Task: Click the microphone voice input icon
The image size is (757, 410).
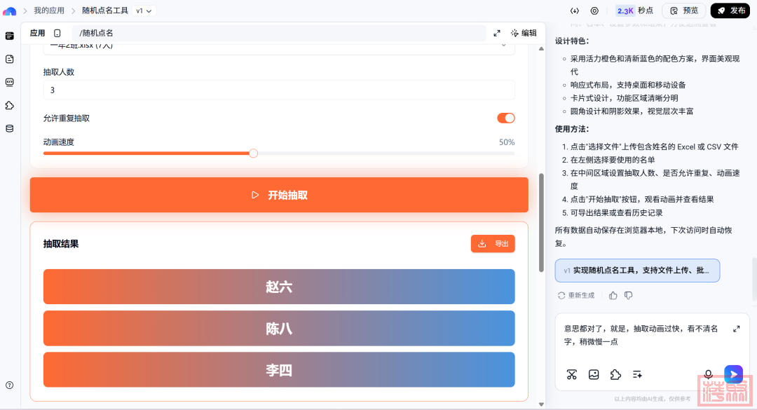Action: click(x=709, y=374)
